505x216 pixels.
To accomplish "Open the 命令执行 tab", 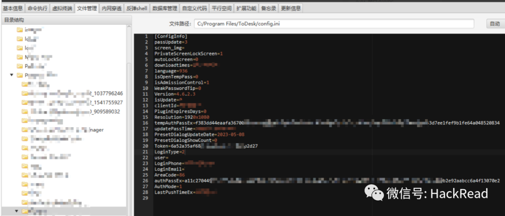I will coord(38,8).
